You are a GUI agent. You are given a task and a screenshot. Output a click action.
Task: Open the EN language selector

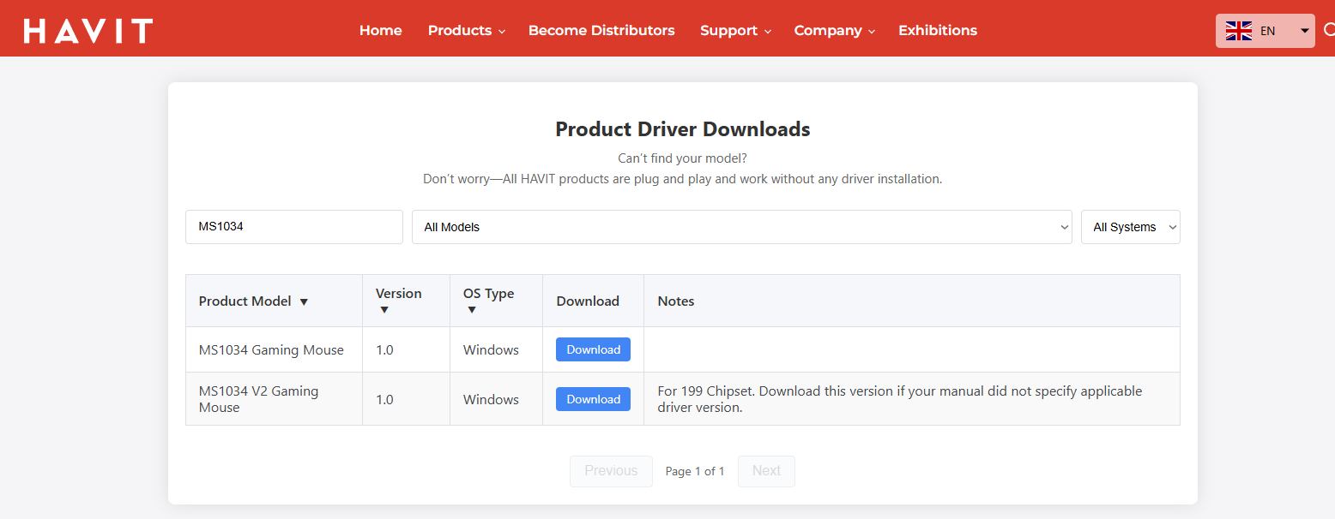tap(1266, 31)
